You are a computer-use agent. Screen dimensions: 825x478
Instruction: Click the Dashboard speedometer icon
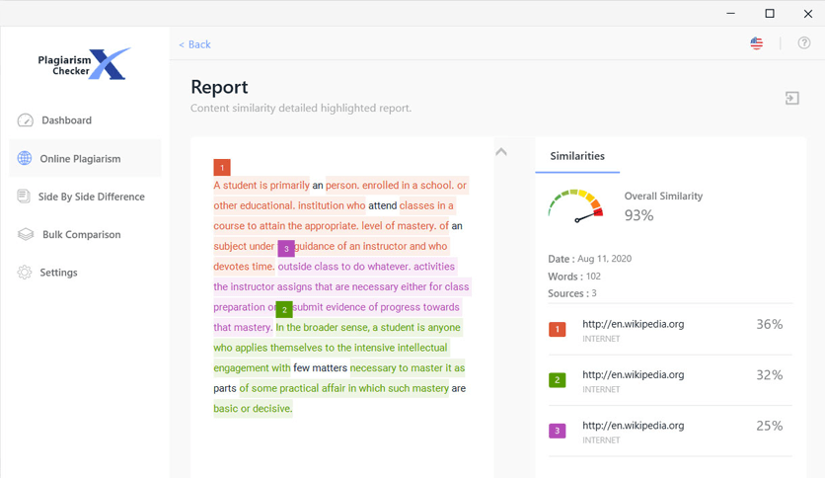click(x=26, y=120)
